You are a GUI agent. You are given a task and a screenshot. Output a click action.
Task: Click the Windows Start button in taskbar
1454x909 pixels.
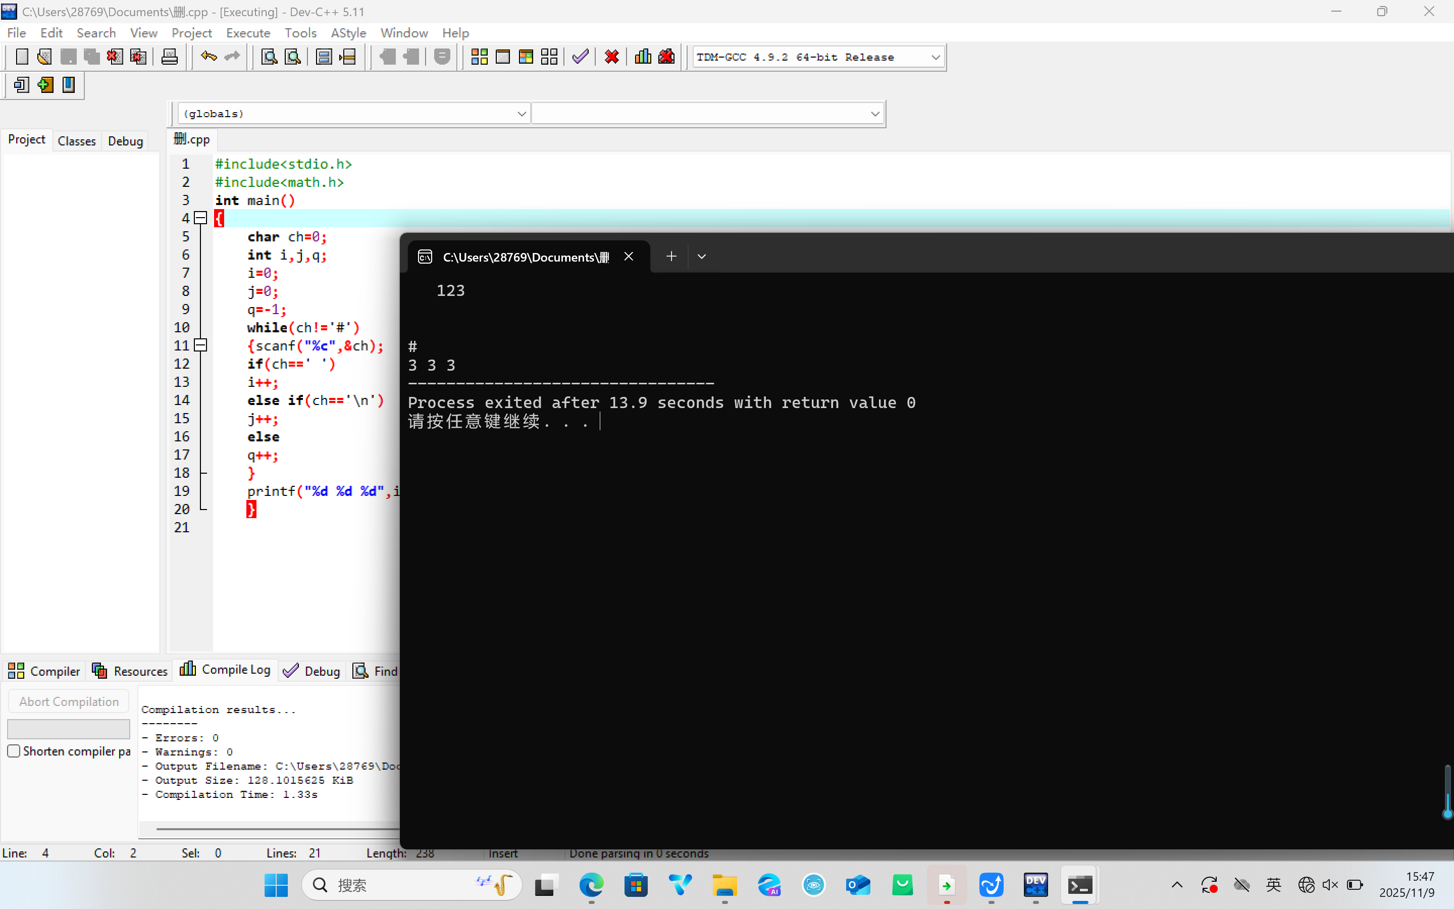[x=276, y=885]
